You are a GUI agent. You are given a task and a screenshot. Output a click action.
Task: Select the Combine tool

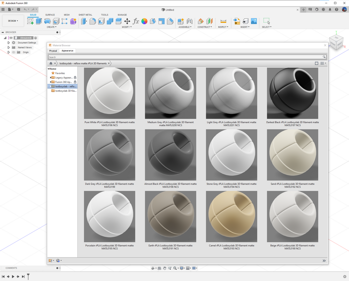[110, 21]
